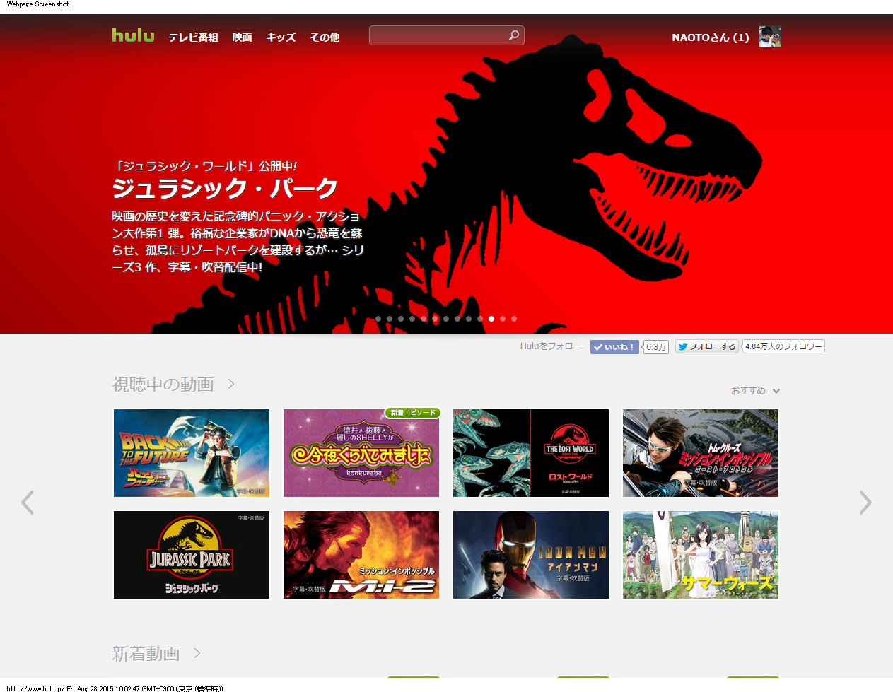Expand the 新着動画 section chevron

(197, 653)
